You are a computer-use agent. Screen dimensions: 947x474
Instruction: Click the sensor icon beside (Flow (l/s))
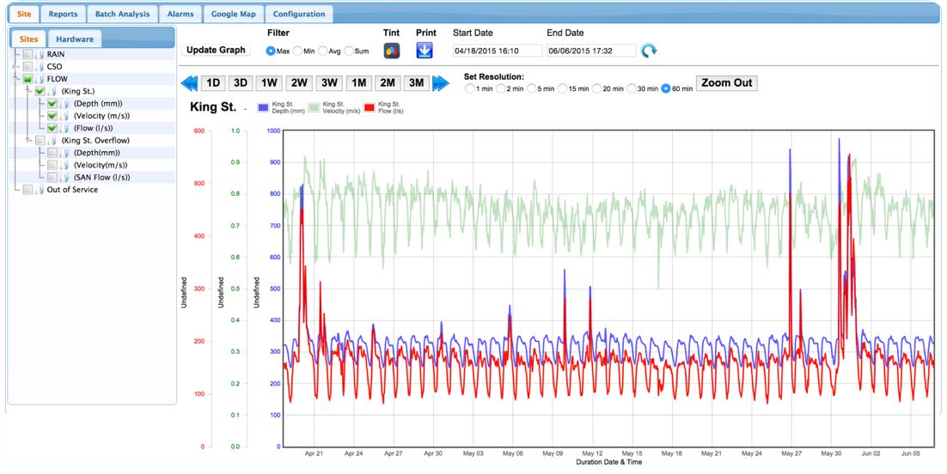point(64,128)
